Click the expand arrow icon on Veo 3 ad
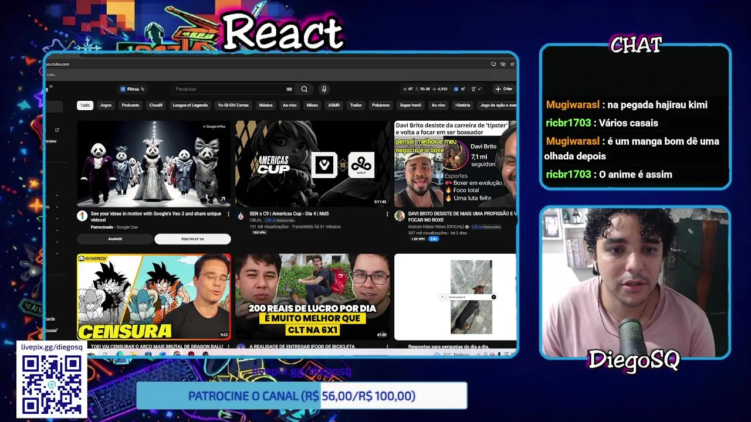The width and height of the screenshot is (751, 422). (x=222, y=199)
